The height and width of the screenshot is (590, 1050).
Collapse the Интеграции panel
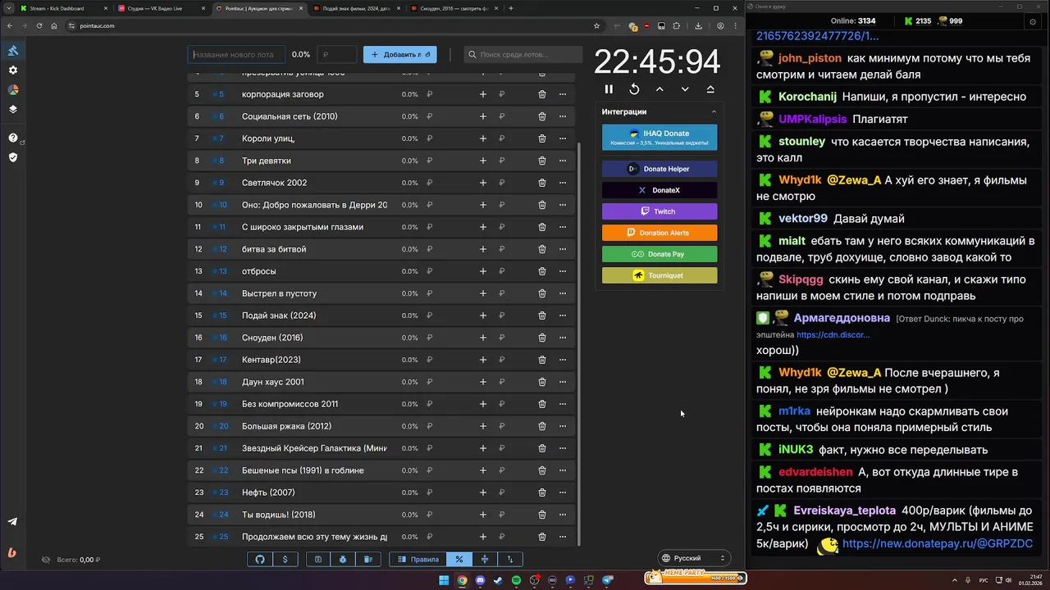tap(714, 111)
